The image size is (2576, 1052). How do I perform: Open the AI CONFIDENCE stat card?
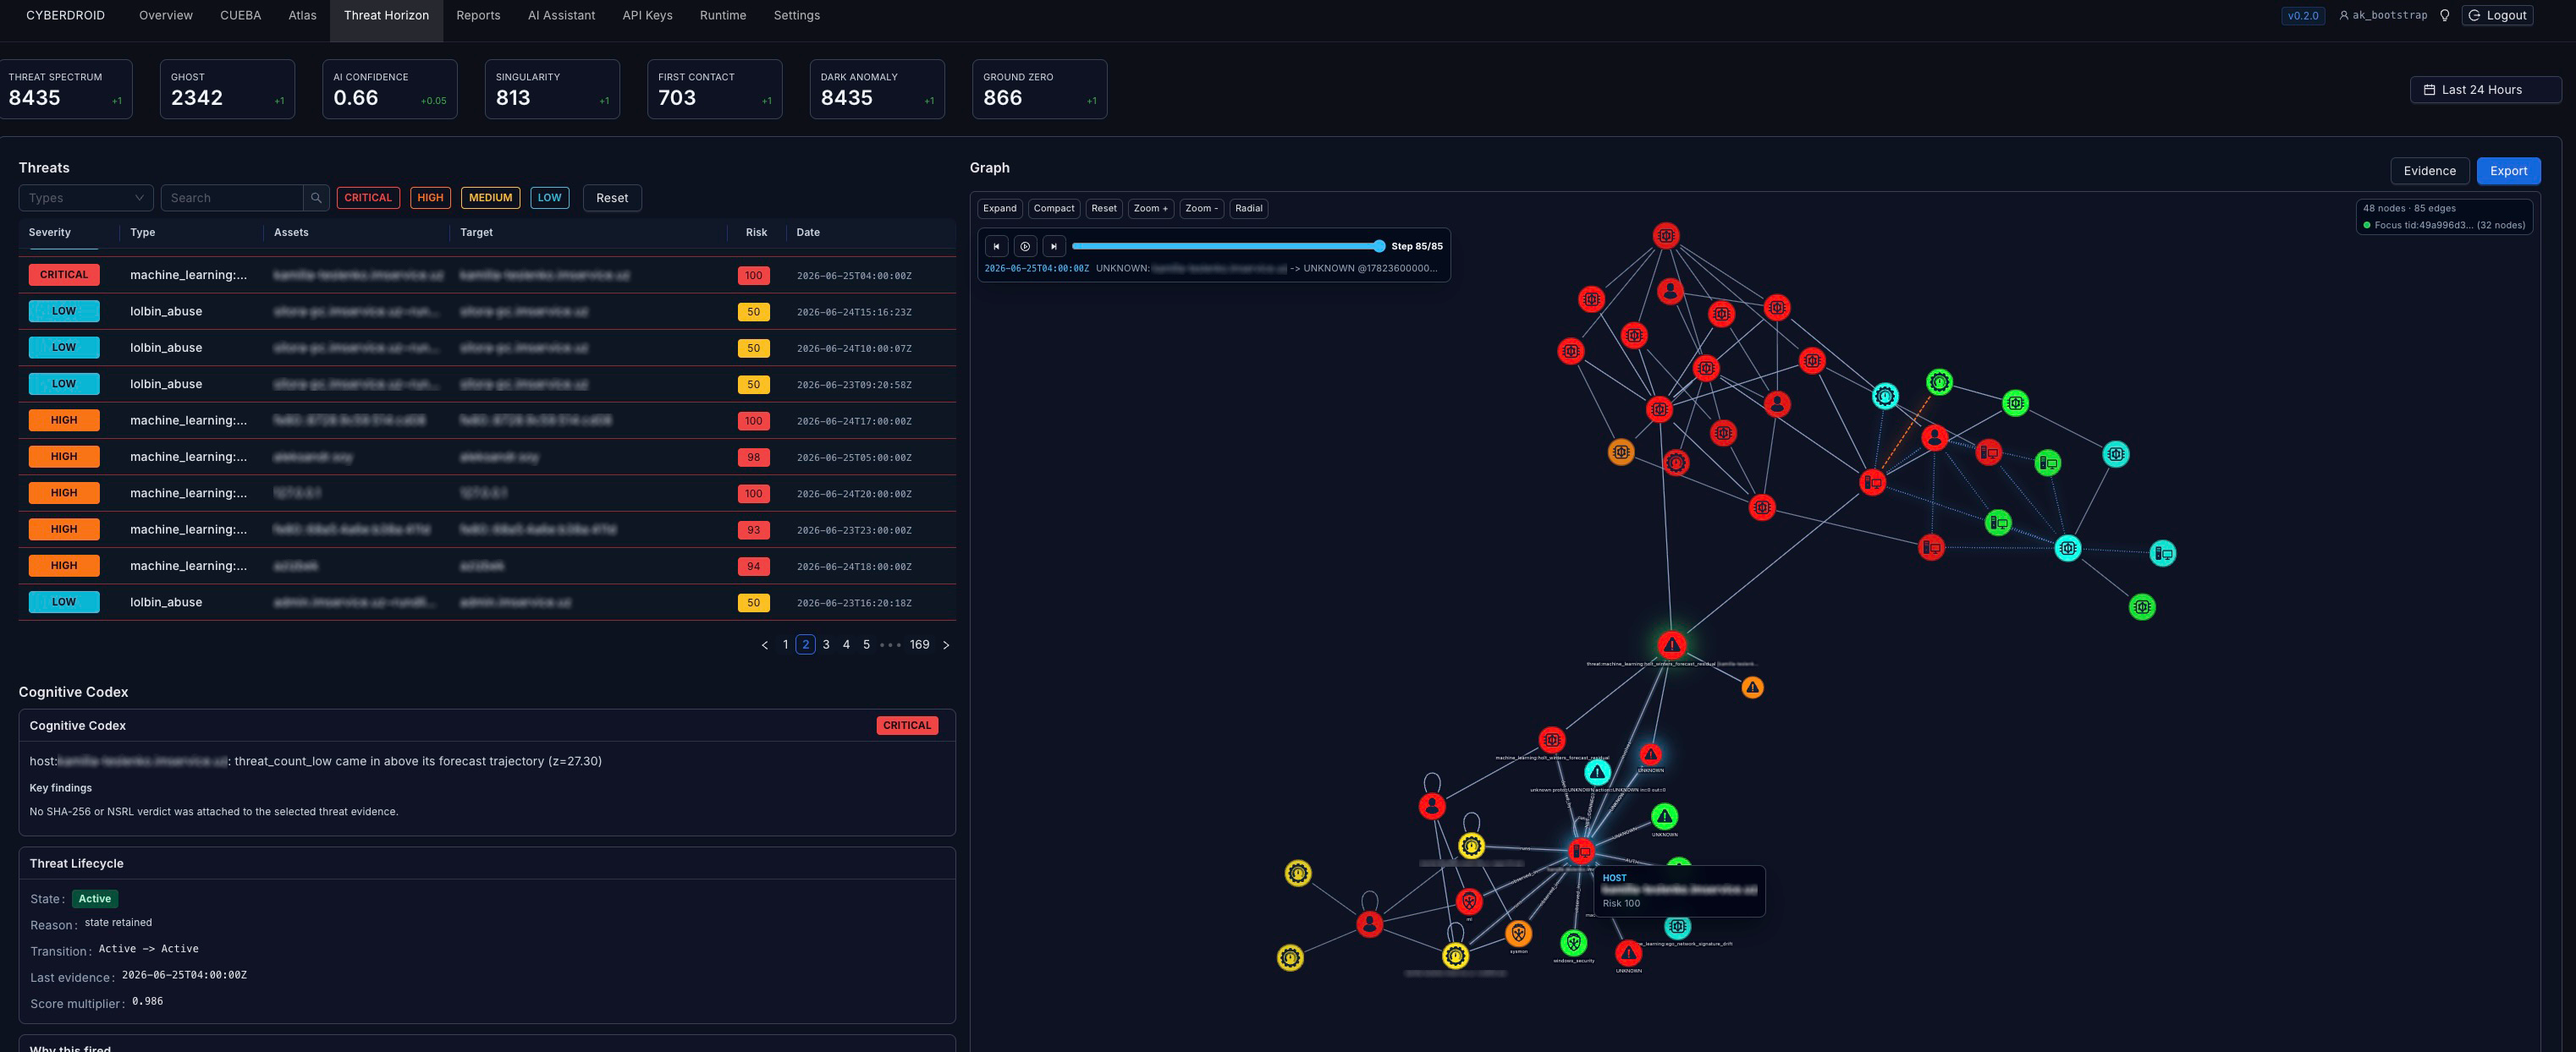click(x=390, y=89)
